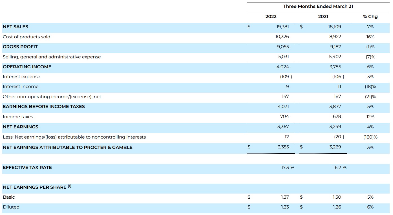Select the (160)% change value
Viewport: 393px width, 215px height.
tap(370, 137)
